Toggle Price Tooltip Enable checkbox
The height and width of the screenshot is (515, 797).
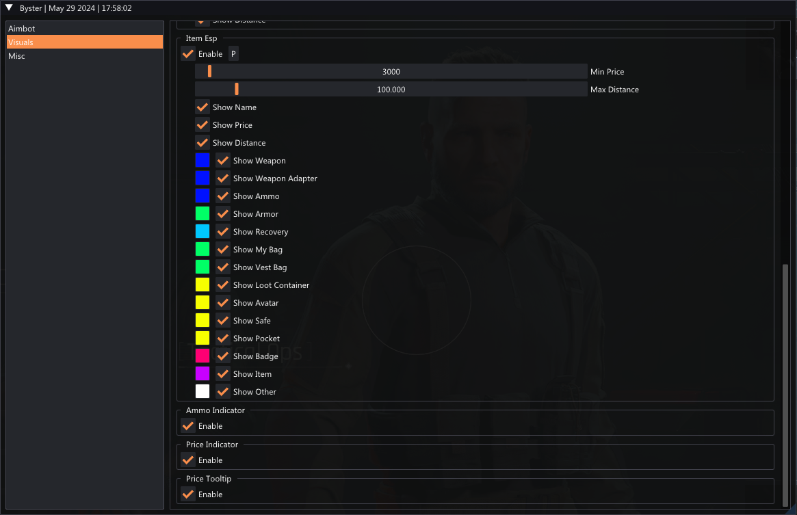click(188, 494)
